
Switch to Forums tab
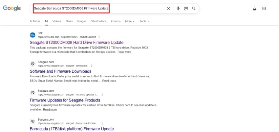point(116,21)
